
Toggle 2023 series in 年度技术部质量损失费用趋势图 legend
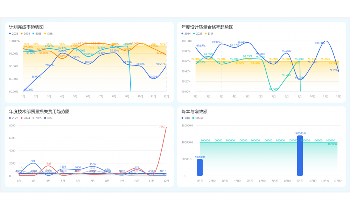(14, 118)
